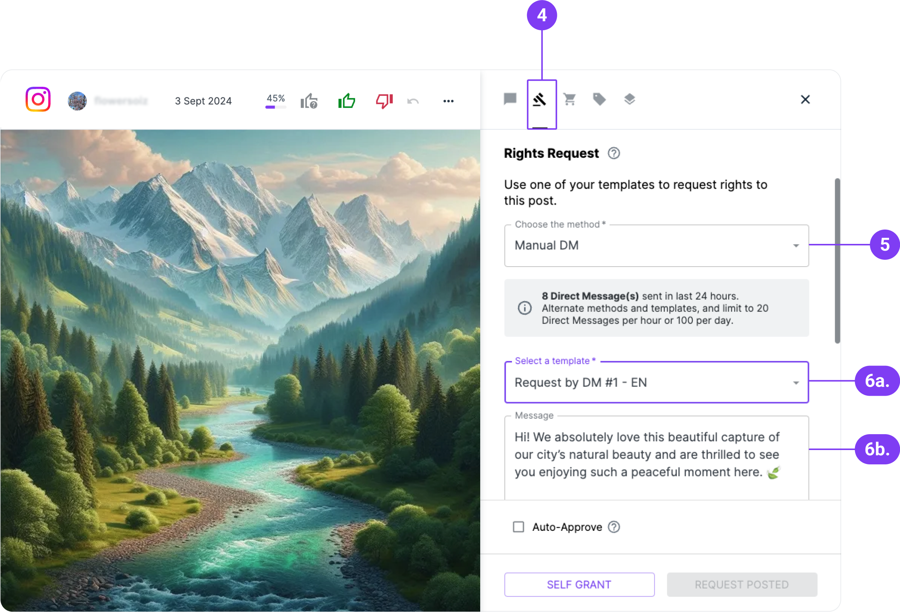Switch to the comments chat tab
900x612 pixels.
(x=510, y=99)
